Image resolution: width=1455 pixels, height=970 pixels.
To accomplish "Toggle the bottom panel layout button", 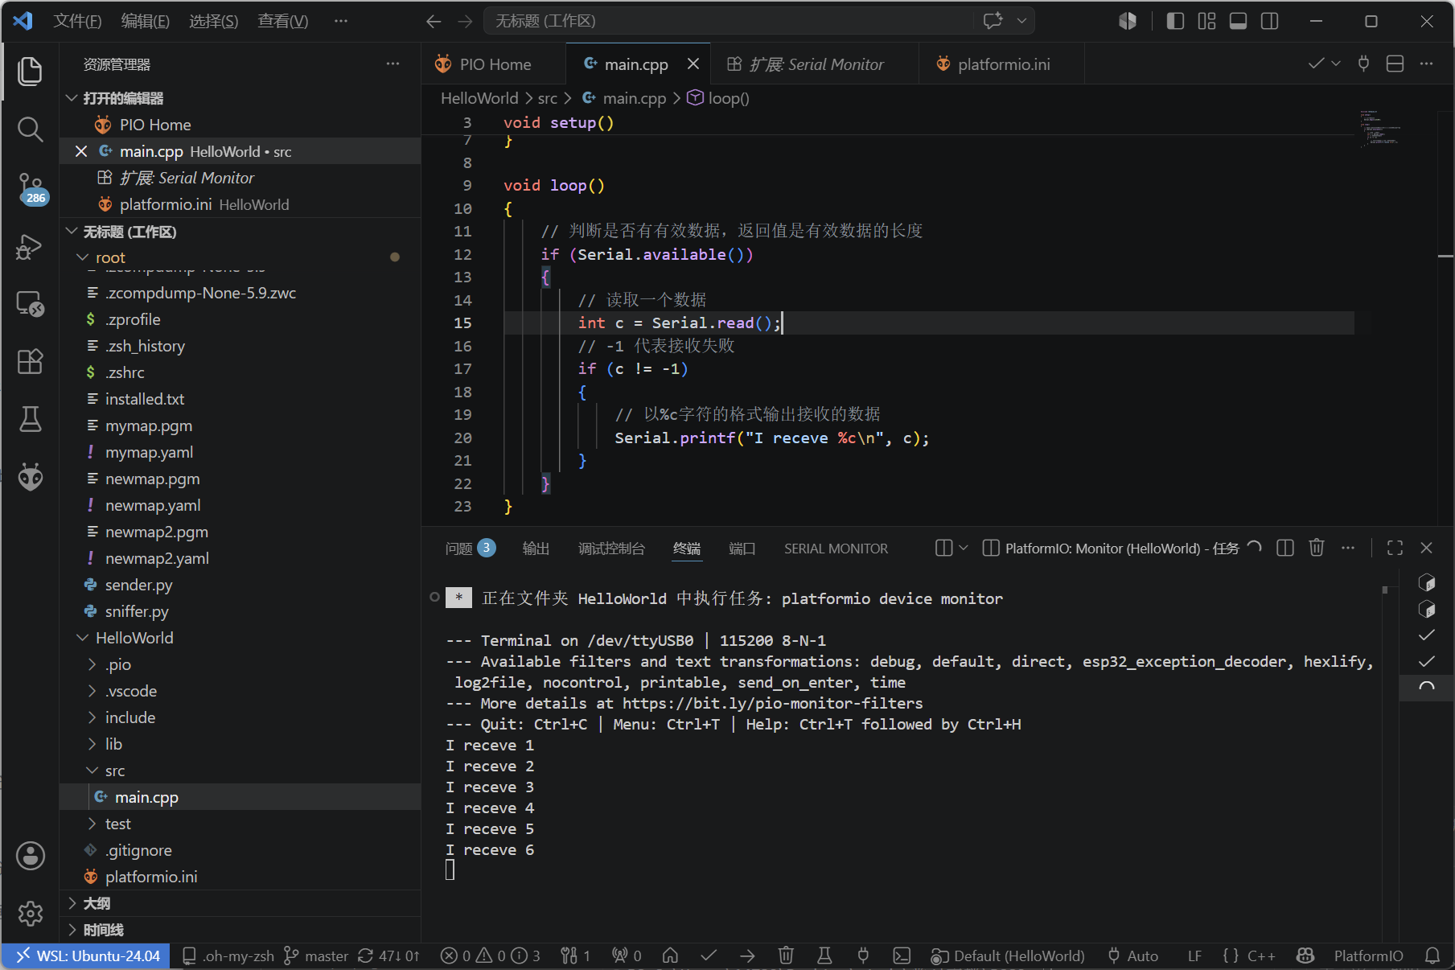I will 1238,21.
